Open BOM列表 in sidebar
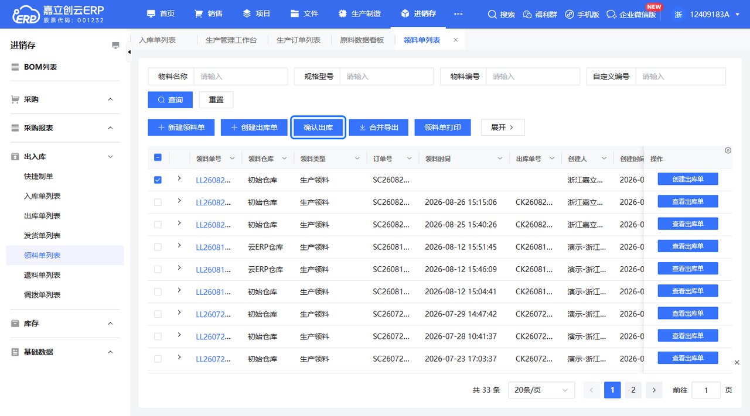 click(40, 67)
